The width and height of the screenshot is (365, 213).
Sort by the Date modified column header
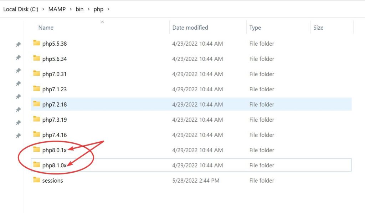(x=190, y=27)
